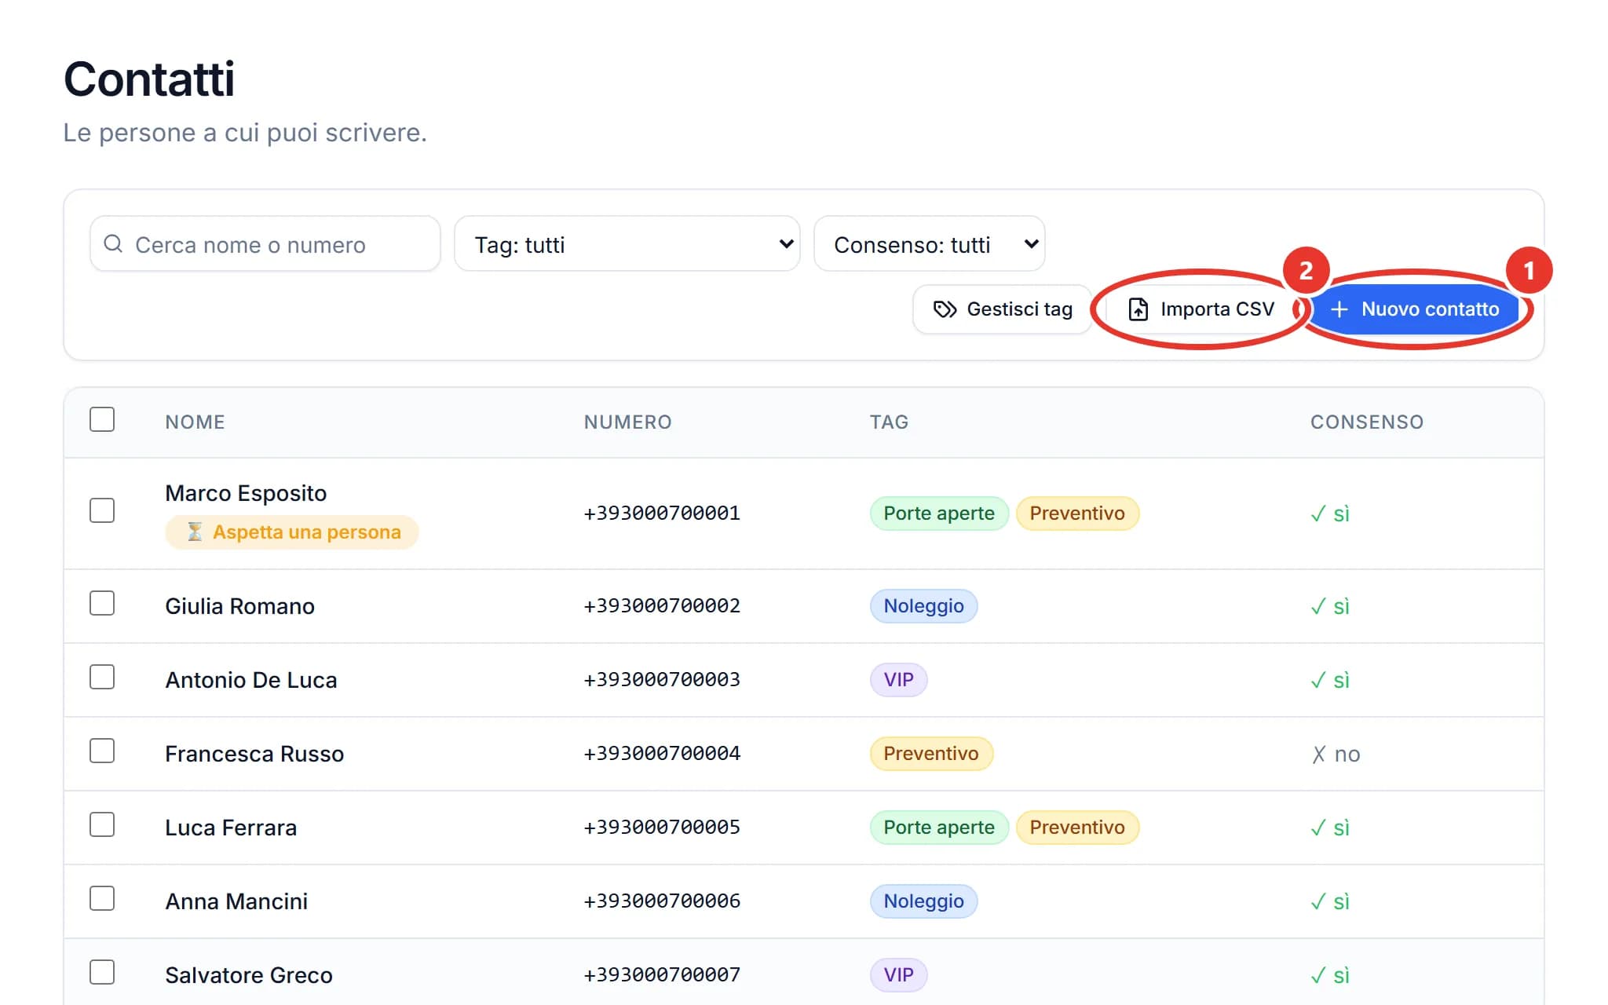This screenshot has width=1608, height=1005.
Task: Start a CSV import with Importa CSV
Action: click(1201, 309)
